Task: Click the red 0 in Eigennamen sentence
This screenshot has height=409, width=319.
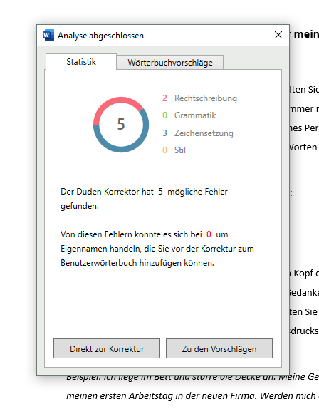Action: [x=209, y=234]
